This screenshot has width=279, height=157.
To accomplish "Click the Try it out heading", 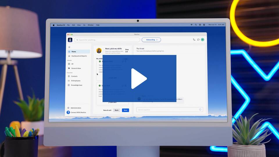I will coord(140,49).
